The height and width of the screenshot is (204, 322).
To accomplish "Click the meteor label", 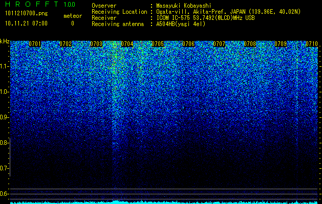I will (x=73, y=16).
